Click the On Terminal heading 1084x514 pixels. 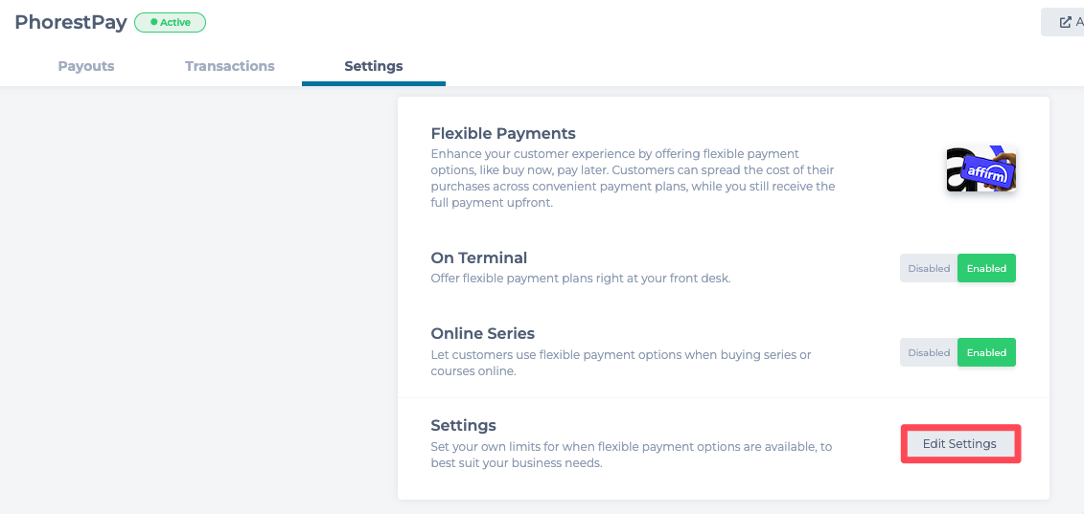pyautogui.click(x=479, y=257)
